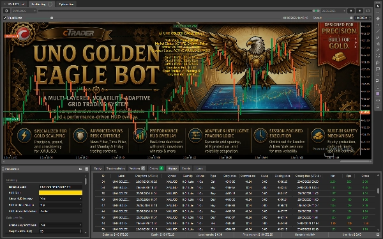Sort history by the Swap column header
The height and width of the screenshot is (239, 383).
click(264, 176)
